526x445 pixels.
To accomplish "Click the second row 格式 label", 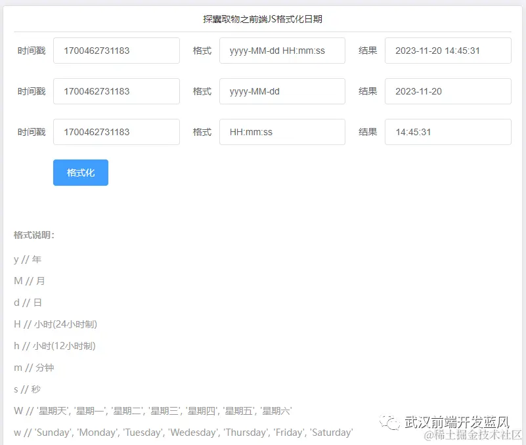I will point(202,91).
